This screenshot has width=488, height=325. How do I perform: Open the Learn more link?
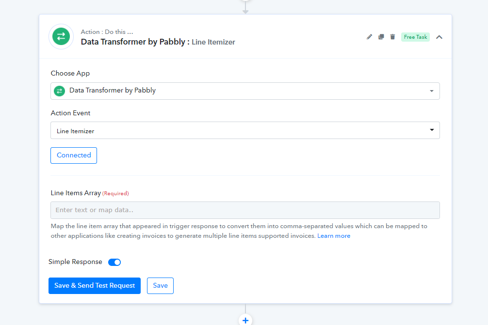[334, 236]
